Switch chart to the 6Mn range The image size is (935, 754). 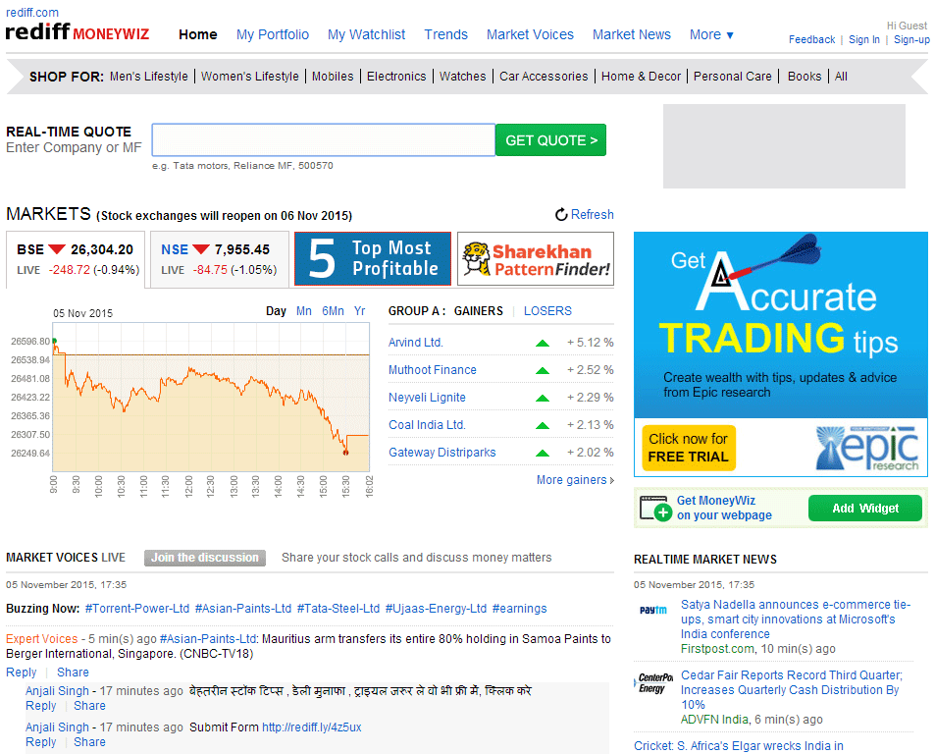[x=333, y=311]
